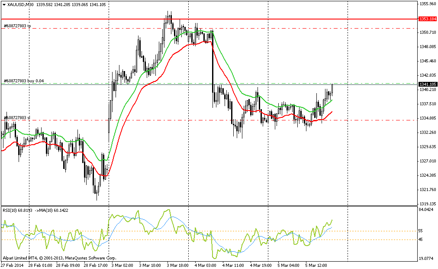438x269 pixels.
Task: Click the 3 Mar 02:00 time label
Action: click(x=122, y=266)
